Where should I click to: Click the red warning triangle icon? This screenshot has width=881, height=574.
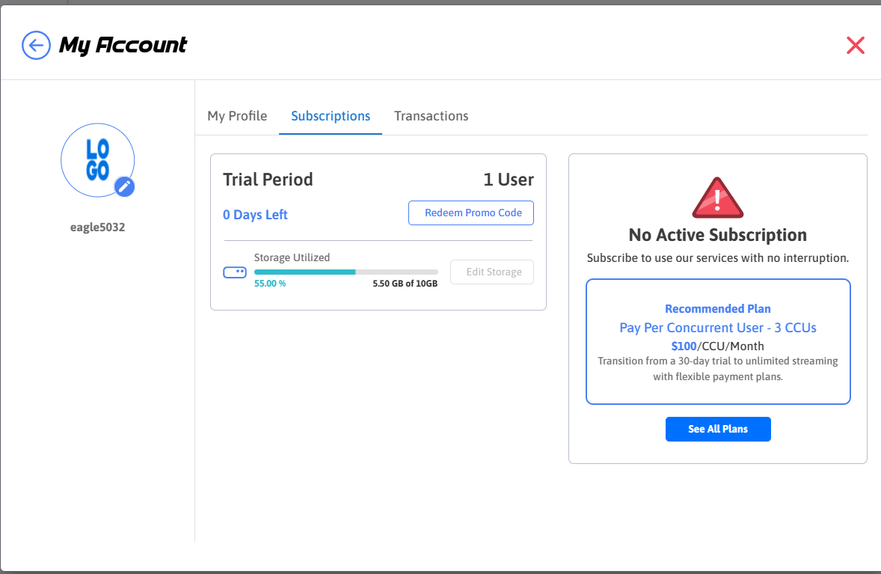click(x=717, y=198)
